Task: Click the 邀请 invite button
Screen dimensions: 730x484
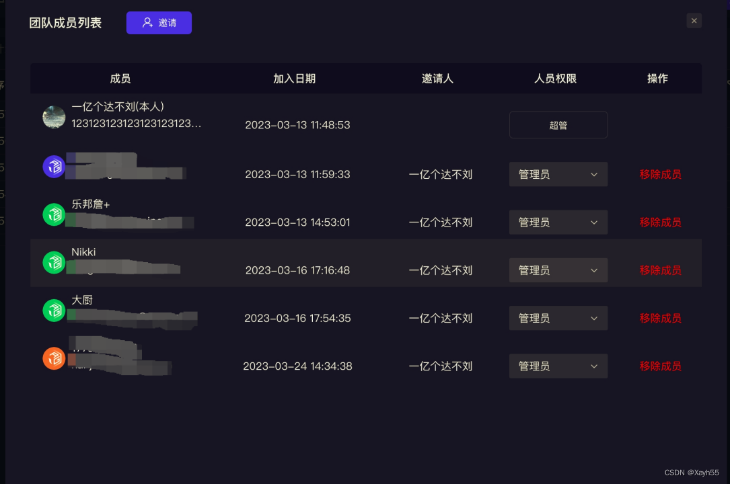Action: coord(159,22)
